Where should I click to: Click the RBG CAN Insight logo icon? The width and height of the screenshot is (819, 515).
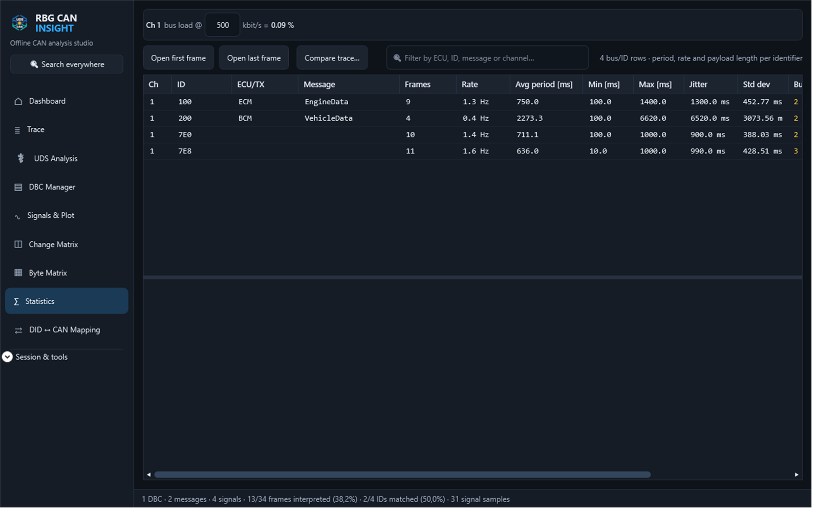pyautogui.click(x=19, y=23)
